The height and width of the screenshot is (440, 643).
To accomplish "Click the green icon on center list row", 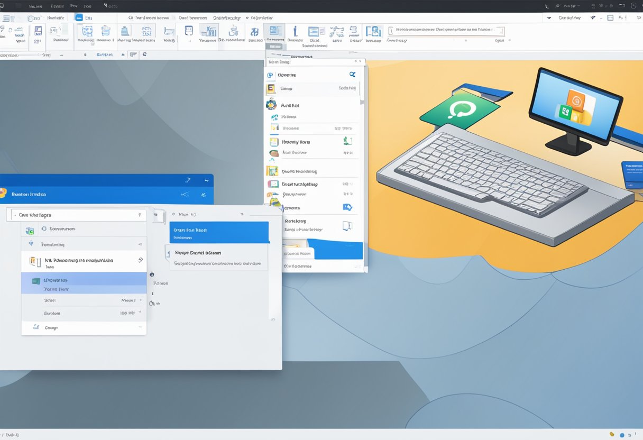I will coord(347,141).
